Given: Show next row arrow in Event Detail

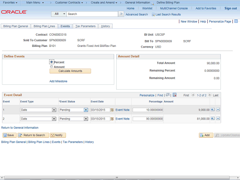Looking at the screenshot, I should point(210,95).
